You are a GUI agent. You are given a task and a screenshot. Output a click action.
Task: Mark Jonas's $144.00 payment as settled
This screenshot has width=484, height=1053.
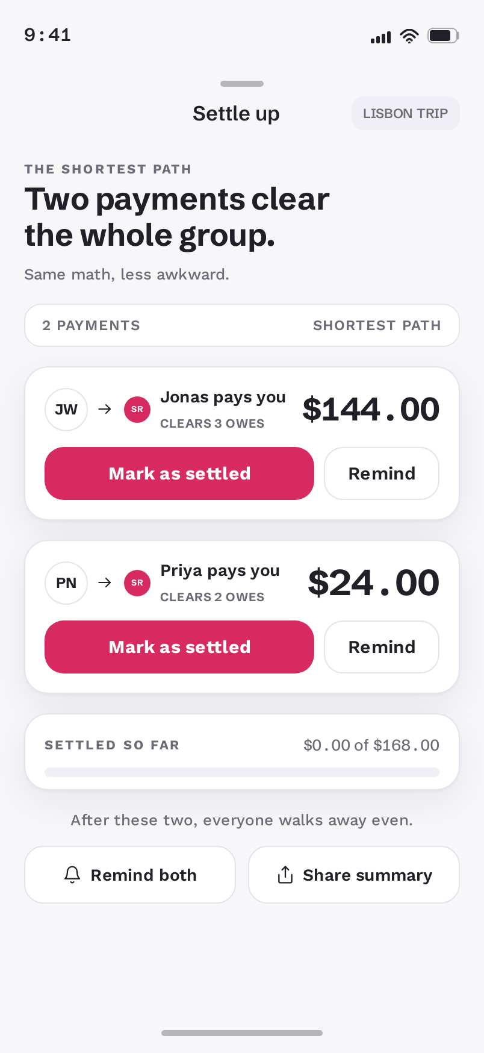[x=179, y=473]
